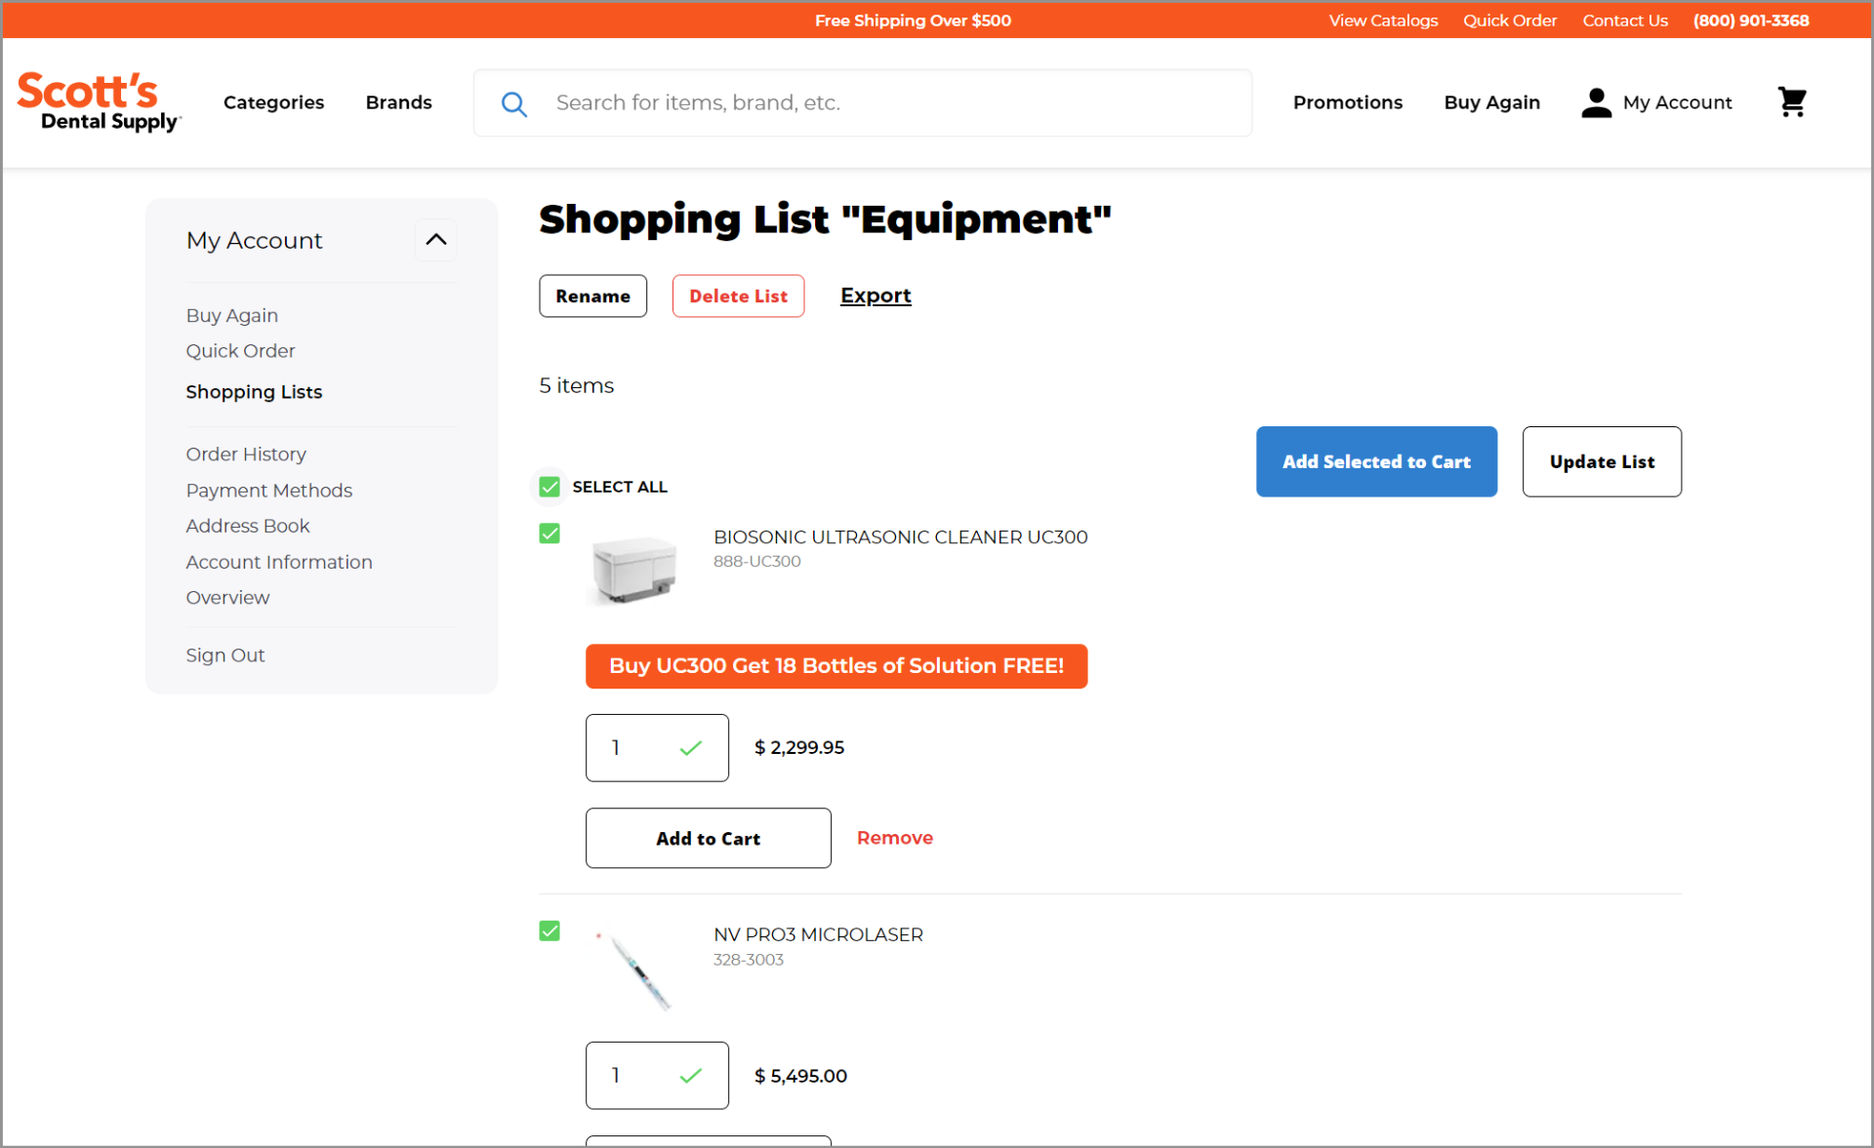Open Payment Methods in sidebar
1874x1148 pixels.
coord(268,491)
